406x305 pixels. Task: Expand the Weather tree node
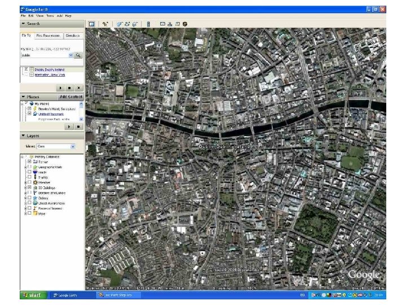pyautogui.click(x=25, y=182)
